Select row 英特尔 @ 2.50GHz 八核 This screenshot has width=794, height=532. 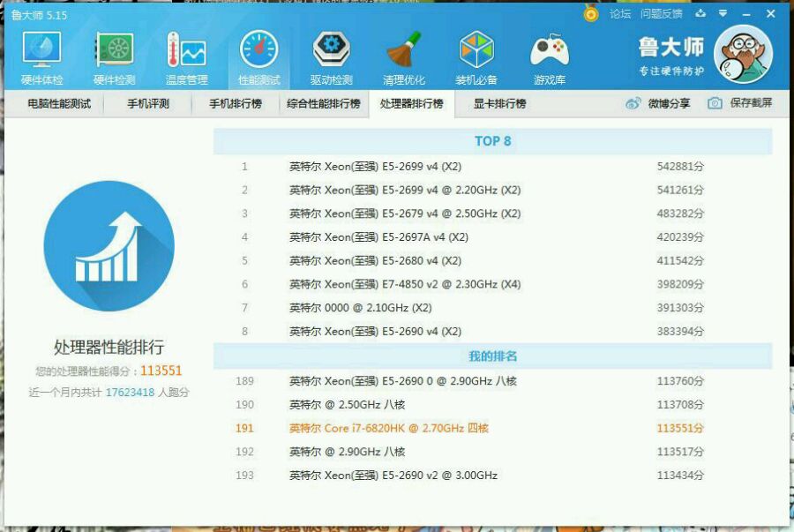(492, 405)
